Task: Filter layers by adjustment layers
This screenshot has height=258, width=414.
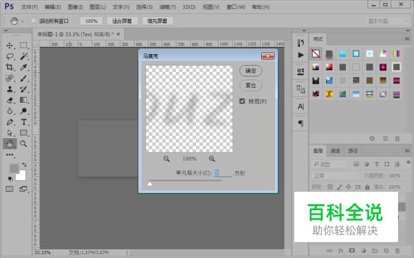Action: point(366,164)
